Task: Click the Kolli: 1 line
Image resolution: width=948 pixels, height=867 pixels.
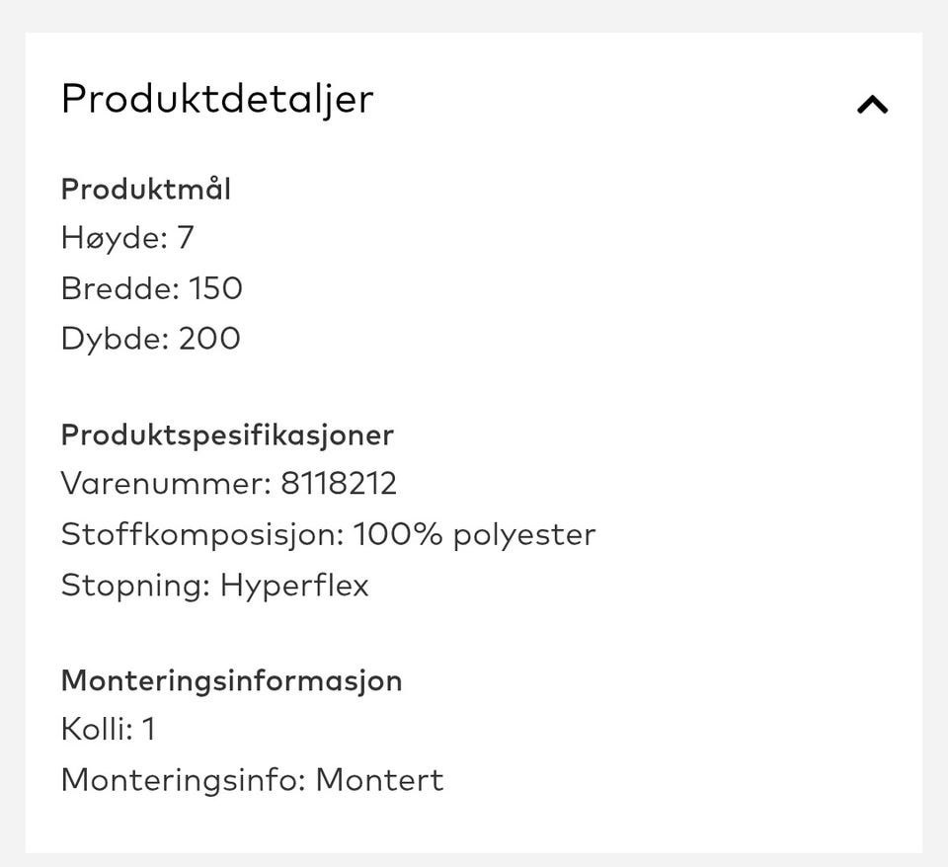Action: pyautogui.click(x=109, y=730)
